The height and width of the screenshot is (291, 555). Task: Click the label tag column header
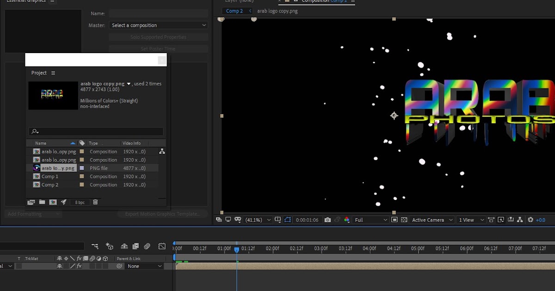click(x=82, y=143)
